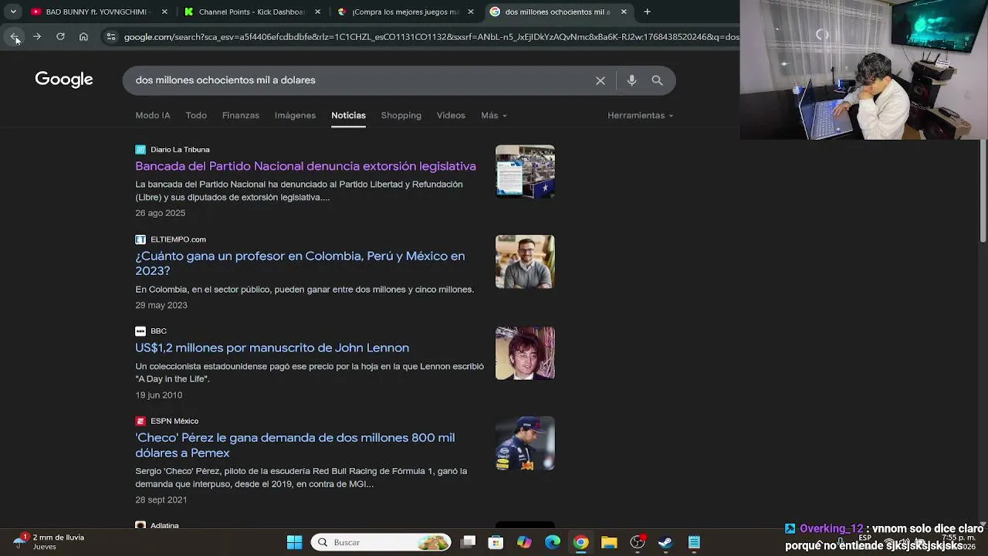The image size is (988, 556).
Task: Click inside the Google search box
Action: [x=359, y=80]
